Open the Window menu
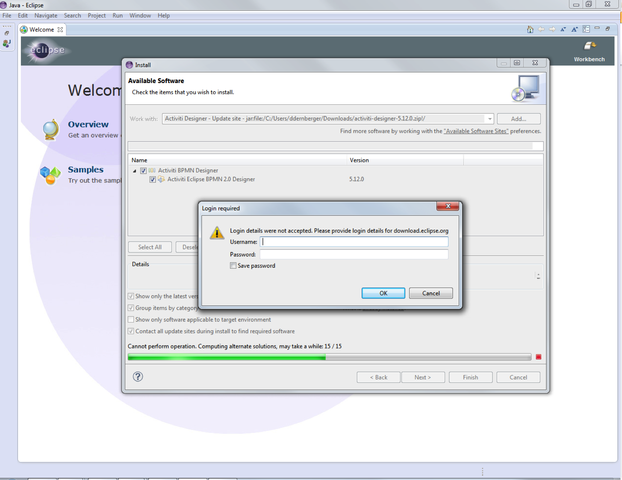The image size is (622, 480). (140, 15)
